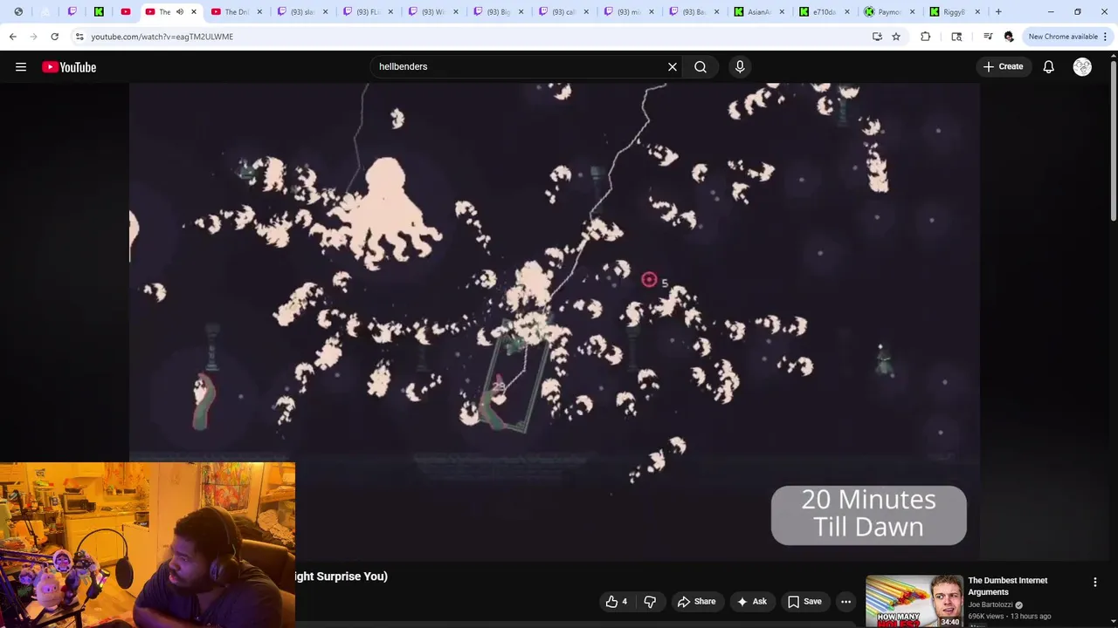Open the account avatar menu
The width and height of the screenshot is (1118, 628).
(1082, 67)
